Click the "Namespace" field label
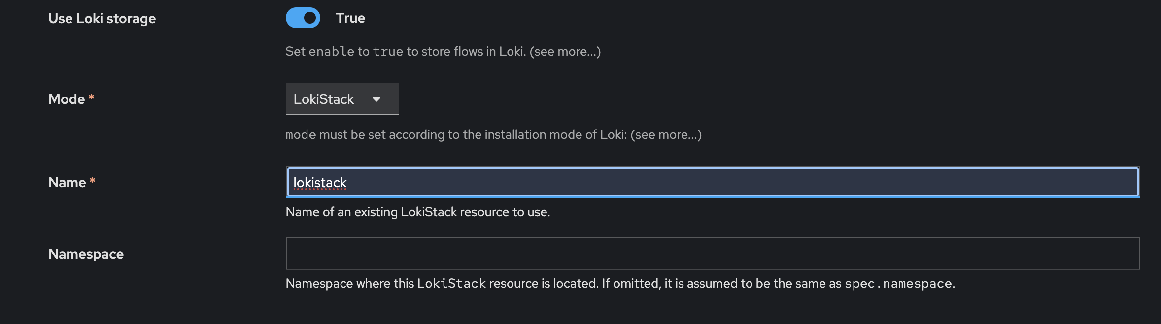Screen dimensions: 1161x324 pyautogui.click(x=86, y=254)
